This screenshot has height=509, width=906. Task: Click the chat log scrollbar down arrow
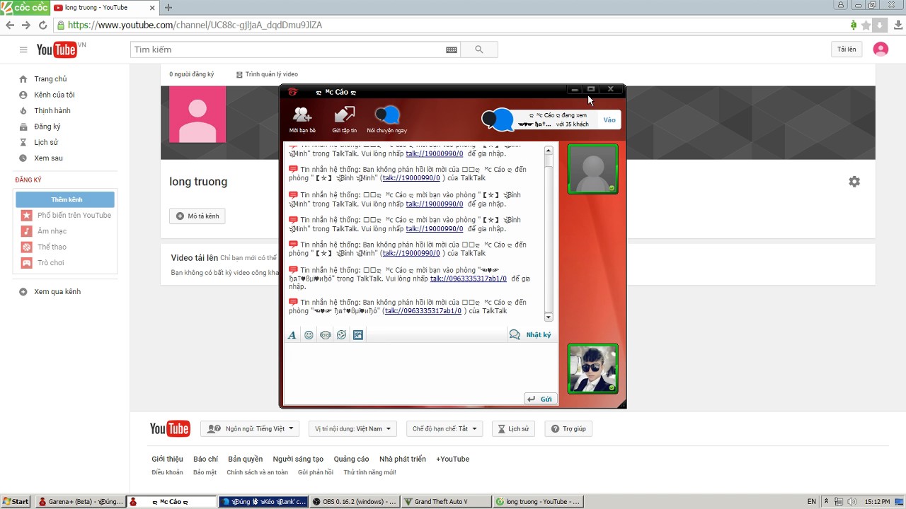click(x=549, y=317)
